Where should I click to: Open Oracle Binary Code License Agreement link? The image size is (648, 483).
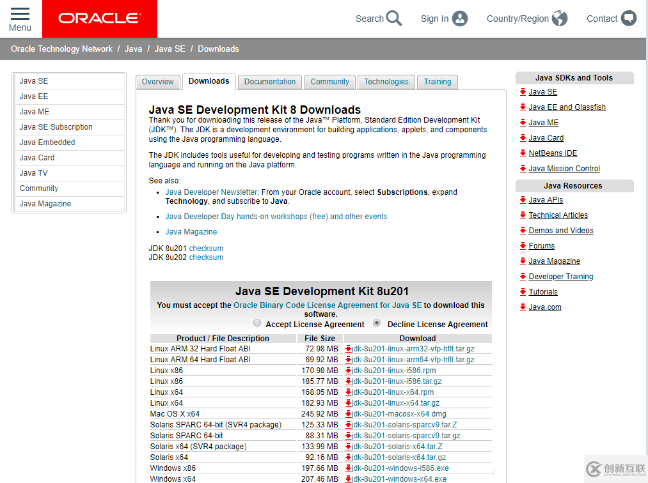pyautogui.click(x=328, y=305)
